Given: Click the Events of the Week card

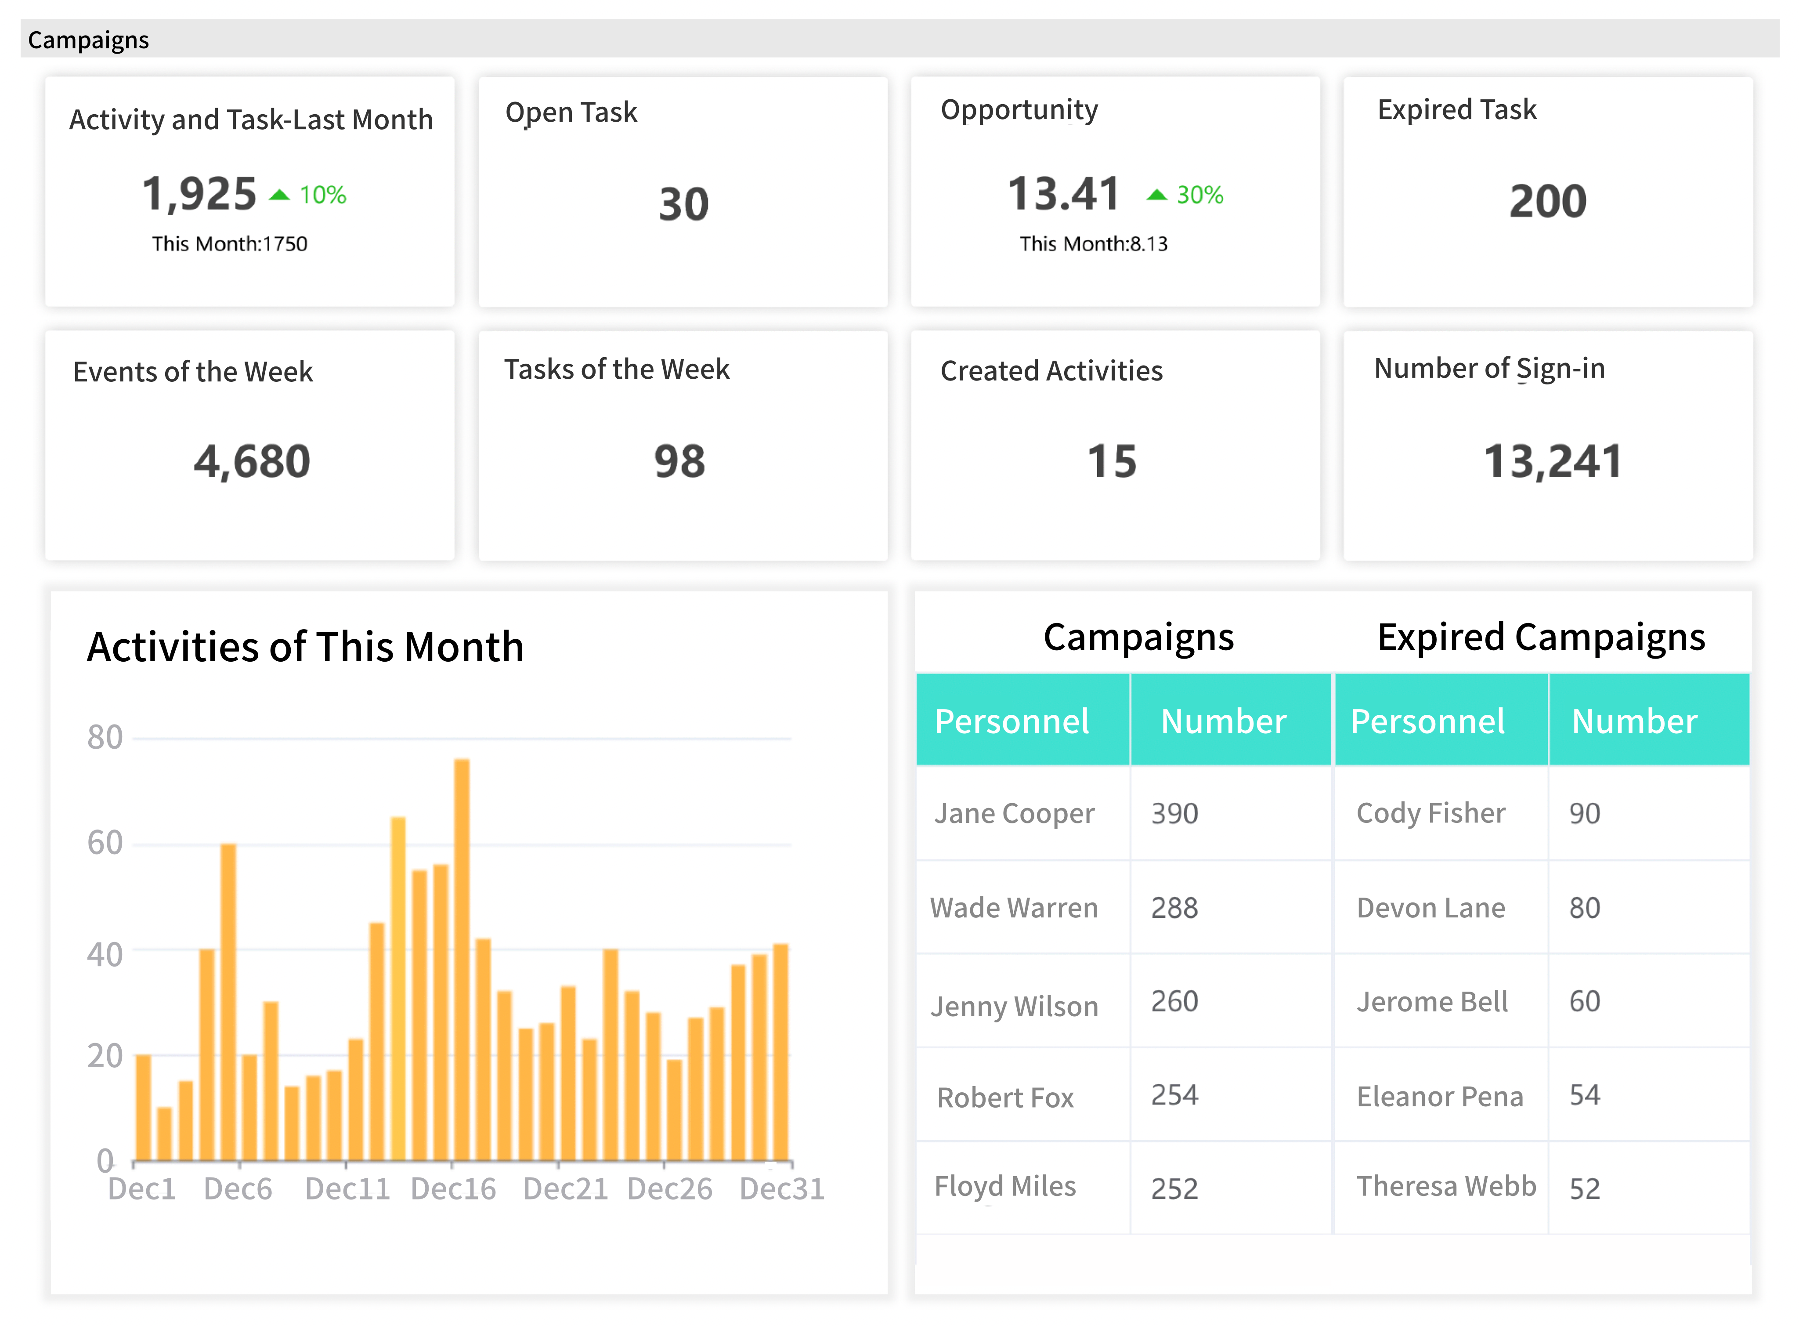Looking at the screenshot, I should pos(249,446).
